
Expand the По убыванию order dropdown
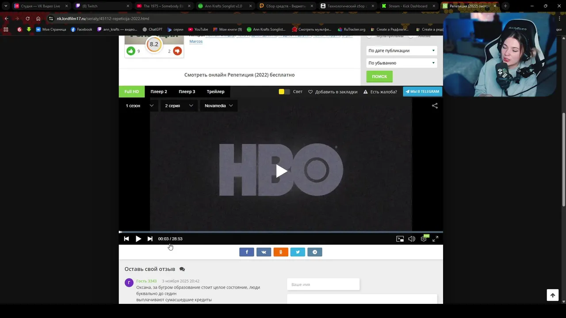[402, 63]
